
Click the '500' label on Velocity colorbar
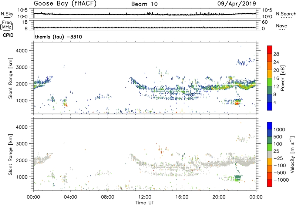(278, 137)
